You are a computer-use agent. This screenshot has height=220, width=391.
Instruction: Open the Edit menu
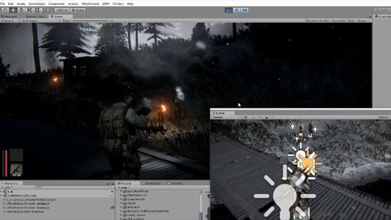[x=11, y=4]
